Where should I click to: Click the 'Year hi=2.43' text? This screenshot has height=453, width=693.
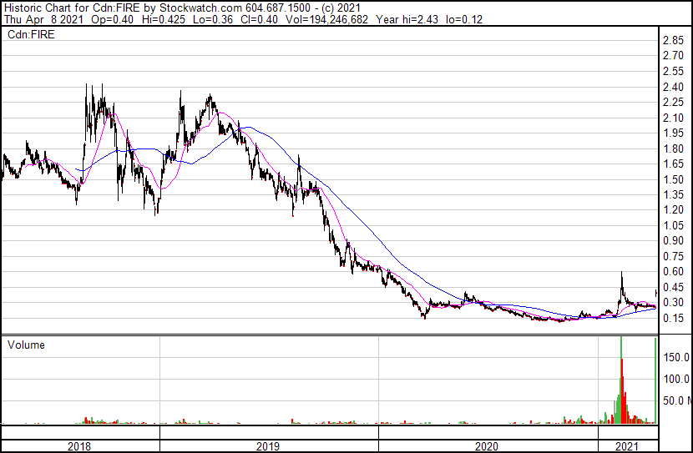pos(407,19)
